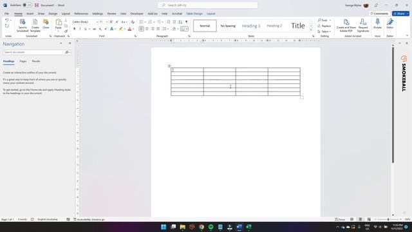Apply subscript formatting
Image resolution: width=412 pixels, height=232 pixels.
(100, 29)
